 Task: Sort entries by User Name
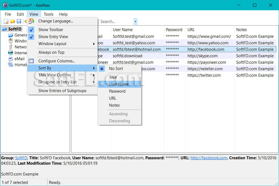120,84
